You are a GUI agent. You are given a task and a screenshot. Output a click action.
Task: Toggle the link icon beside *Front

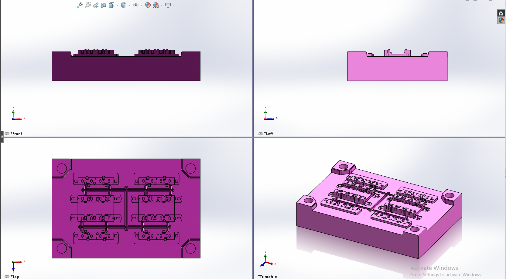point(7,134)
